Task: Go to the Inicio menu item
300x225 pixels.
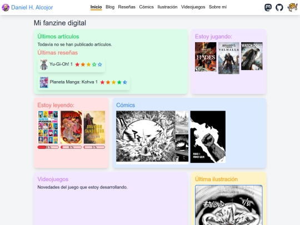Action: 96,7
